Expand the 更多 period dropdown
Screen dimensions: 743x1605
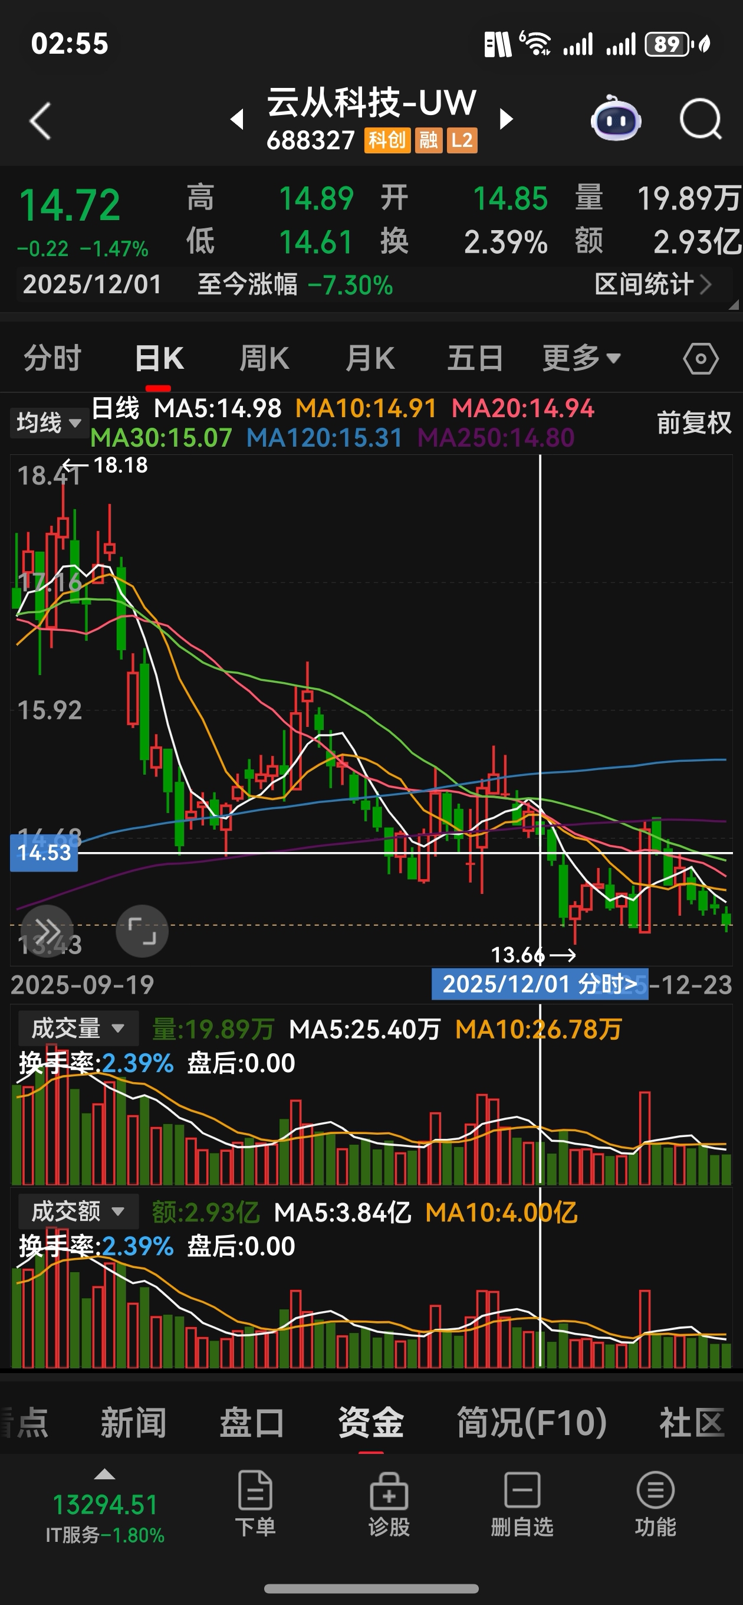[x=581, y=358]
